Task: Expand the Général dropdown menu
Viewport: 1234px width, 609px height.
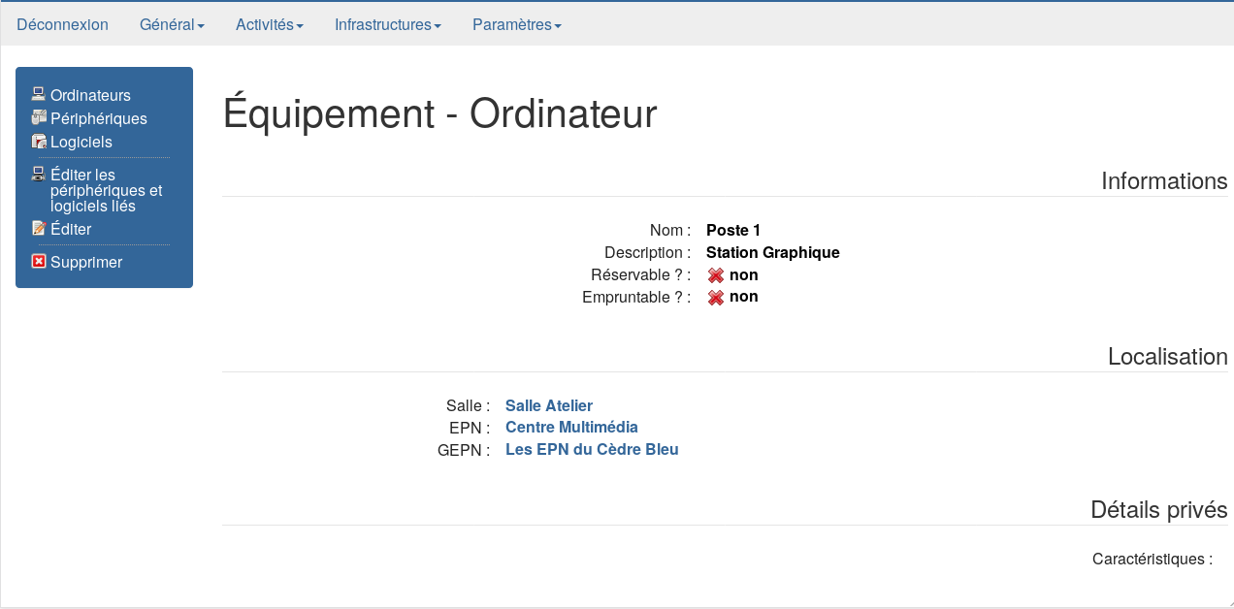Action: point(172,25)
